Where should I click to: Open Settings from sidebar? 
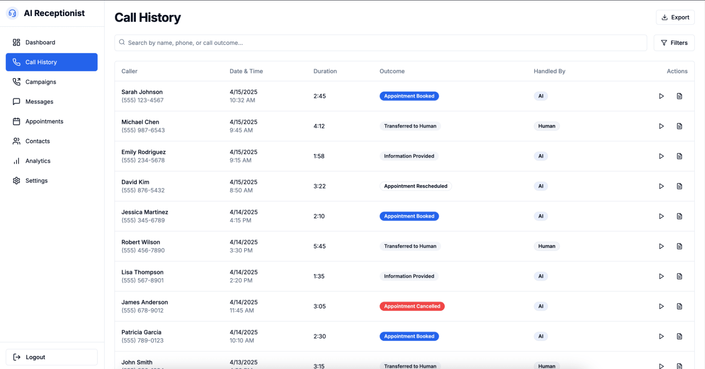coord(52,180)
